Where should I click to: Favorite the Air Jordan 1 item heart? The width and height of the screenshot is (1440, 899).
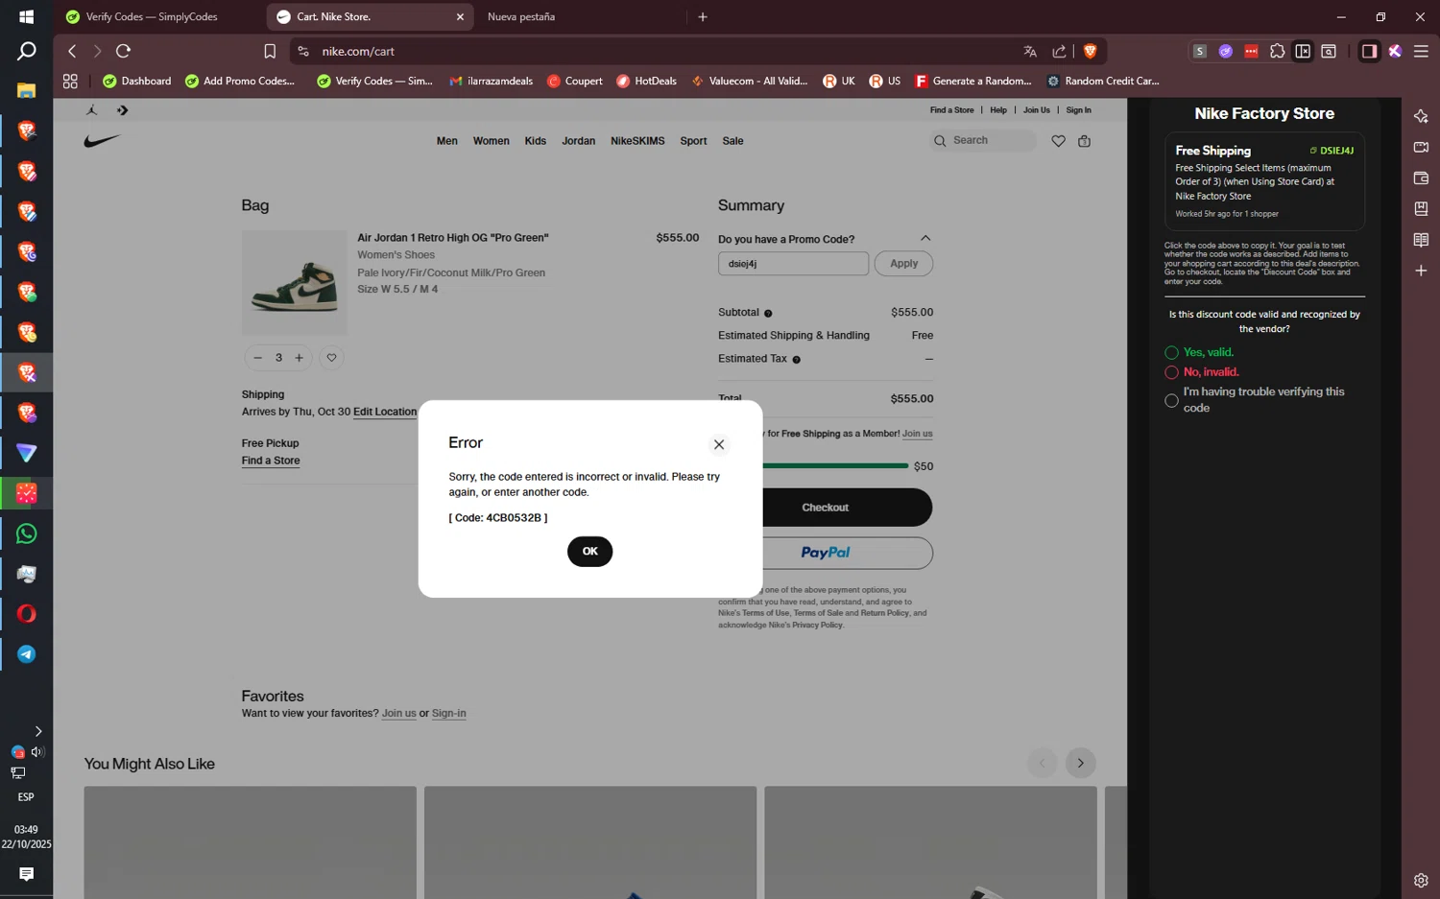(331, 358)
